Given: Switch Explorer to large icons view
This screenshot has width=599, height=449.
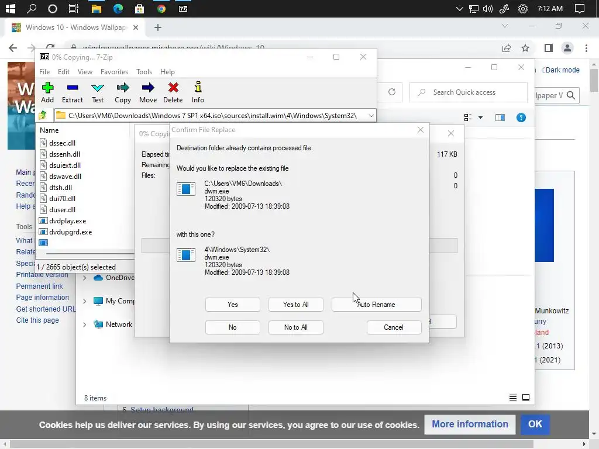Looking at the screenshot, I should click(x=526, y=398).
